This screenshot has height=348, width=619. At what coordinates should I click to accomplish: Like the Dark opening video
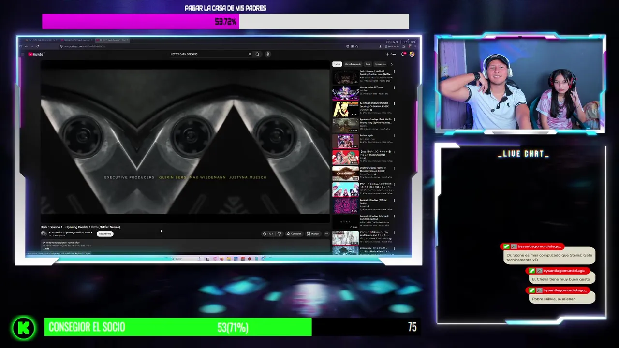tap(268, 234)
